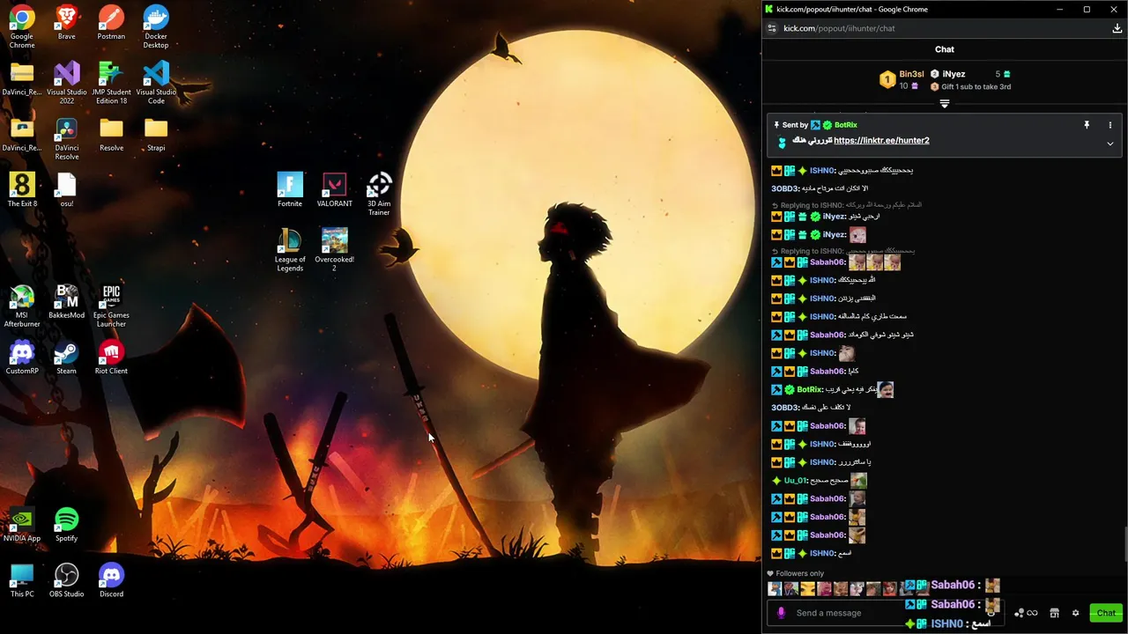
Task: Open Visual Studio 2022 shortcut
Action: pos(67,82)
